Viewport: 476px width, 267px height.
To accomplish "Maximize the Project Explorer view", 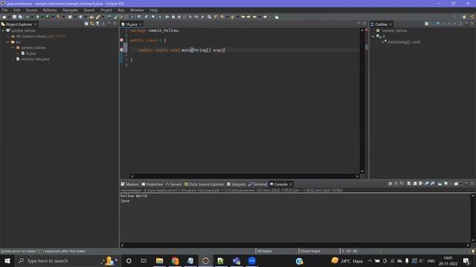I will tap(115, 24).
